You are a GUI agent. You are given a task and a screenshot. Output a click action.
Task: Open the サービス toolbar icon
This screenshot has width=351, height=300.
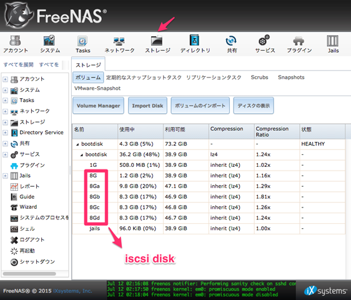[265, 44]
